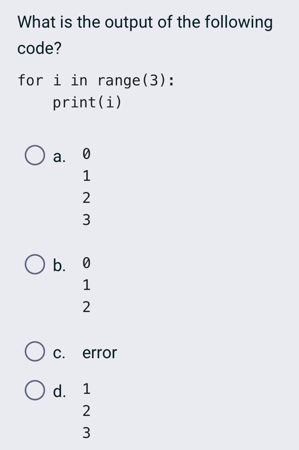Click the number 3 under option d

86,433
